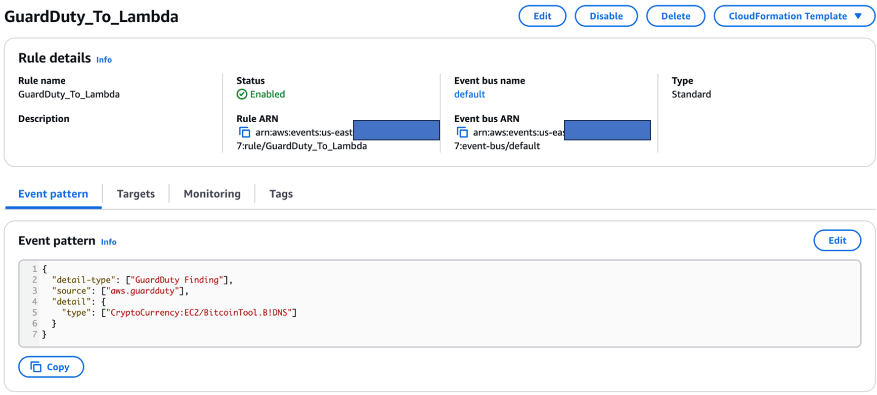Edit the event pattern
The image size is (877, 395).
[837, 240]
